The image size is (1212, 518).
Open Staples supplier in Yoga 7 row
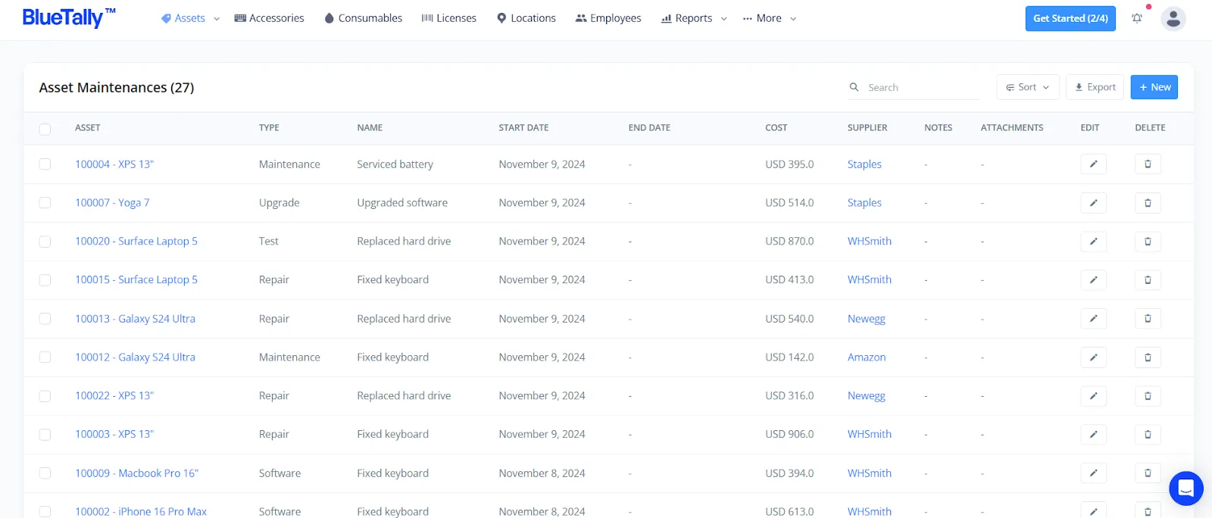[x=864, y=203]
